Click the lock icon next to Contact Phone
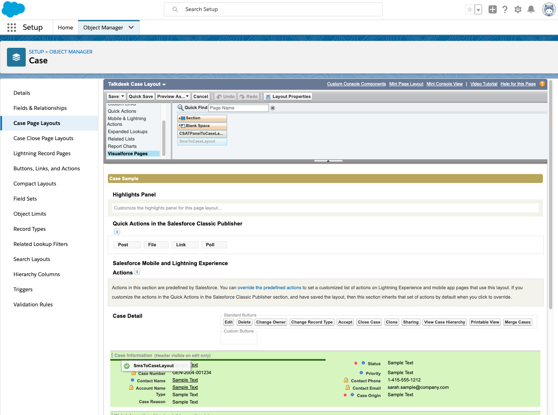This screenshot has height=415, width=558. tap(346, 380)
